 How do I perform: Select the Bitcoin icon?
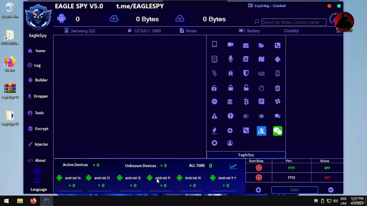point(246,102)
